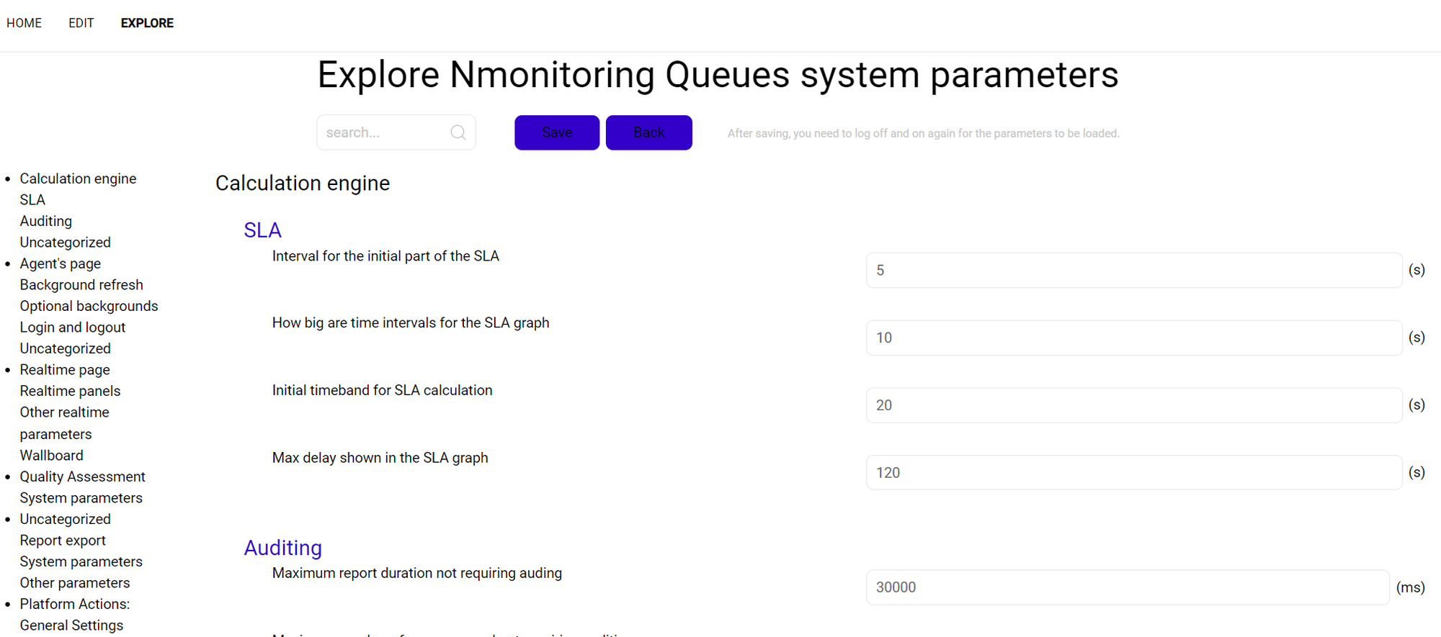Edit the SLA initial interval field
The image size is (1441, 637).
click(1133, 271)
